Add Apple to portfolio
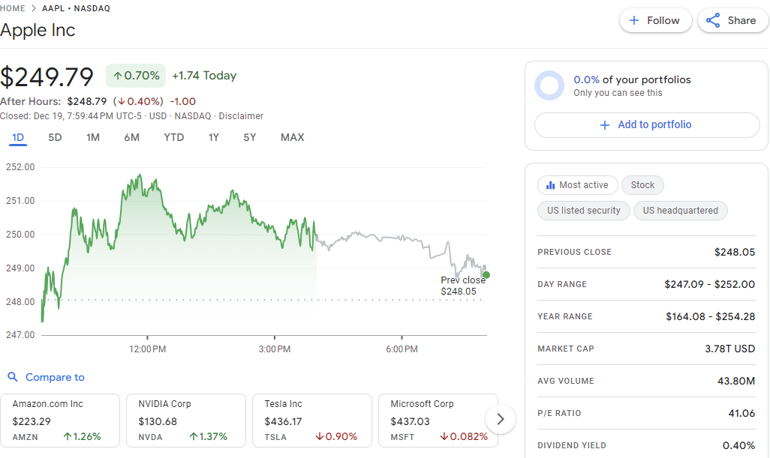 pyautogui.click(x=647, y=125)
